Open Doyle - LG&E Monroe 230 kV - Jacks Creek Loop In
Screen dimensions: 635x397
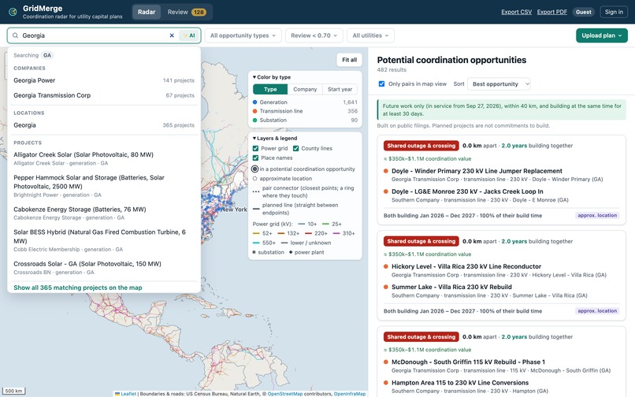(x=467, y=191)
